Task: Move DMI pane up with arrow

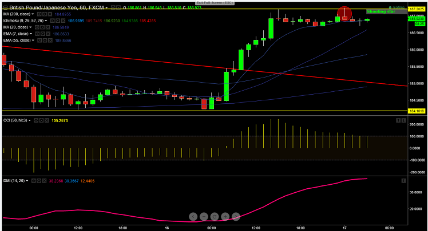Action: [x=403, y=181]
